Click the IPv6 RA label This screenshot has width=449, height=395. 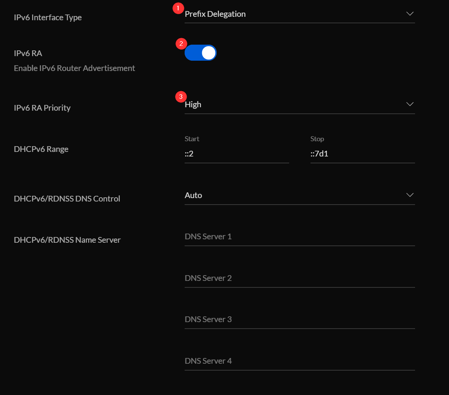(28, 53)
